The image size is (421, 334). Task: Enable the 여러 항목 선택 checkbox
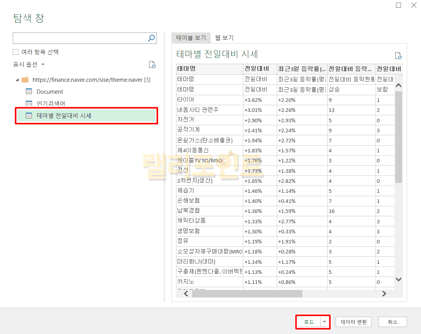pyautogui.click(x=16, y=52)
